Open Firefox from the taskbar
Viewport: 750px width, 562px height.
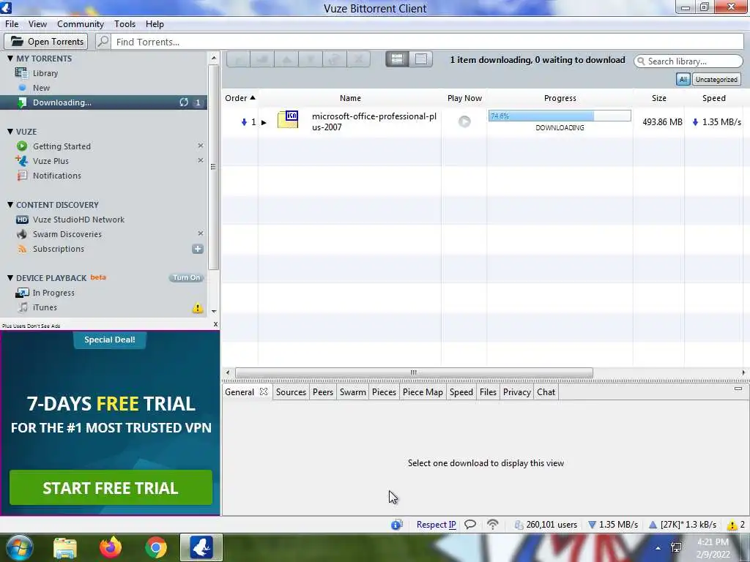[x=111, y=547]
